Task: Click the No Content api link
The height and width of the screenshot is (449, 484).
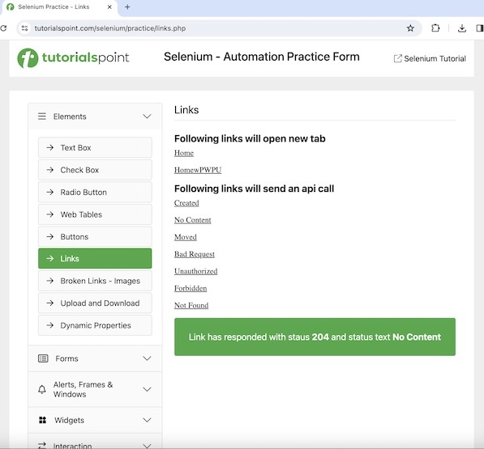Action: (x=193, y=220)
